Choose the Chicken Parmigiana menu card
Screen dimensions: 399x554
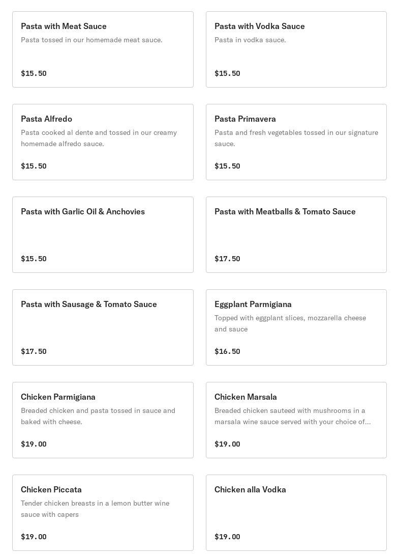[103, 420]
